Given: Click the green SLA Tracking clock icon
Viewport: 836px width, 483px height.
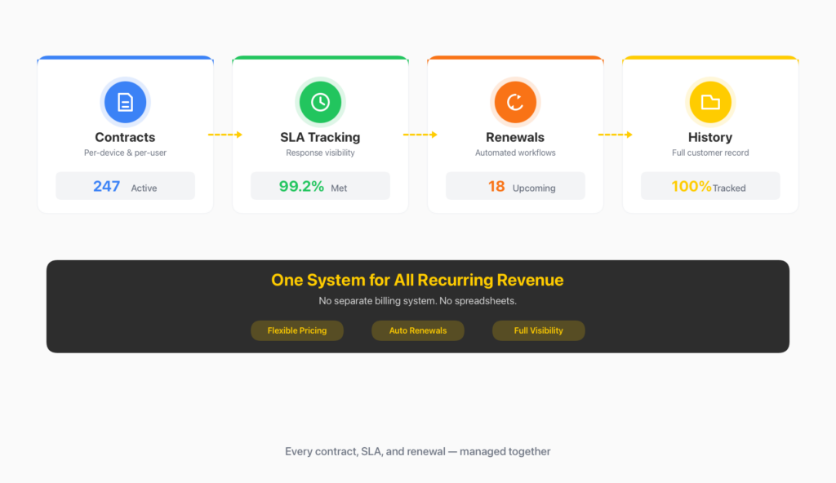Looking at the screenshot, I should click(x=320, y=102).
